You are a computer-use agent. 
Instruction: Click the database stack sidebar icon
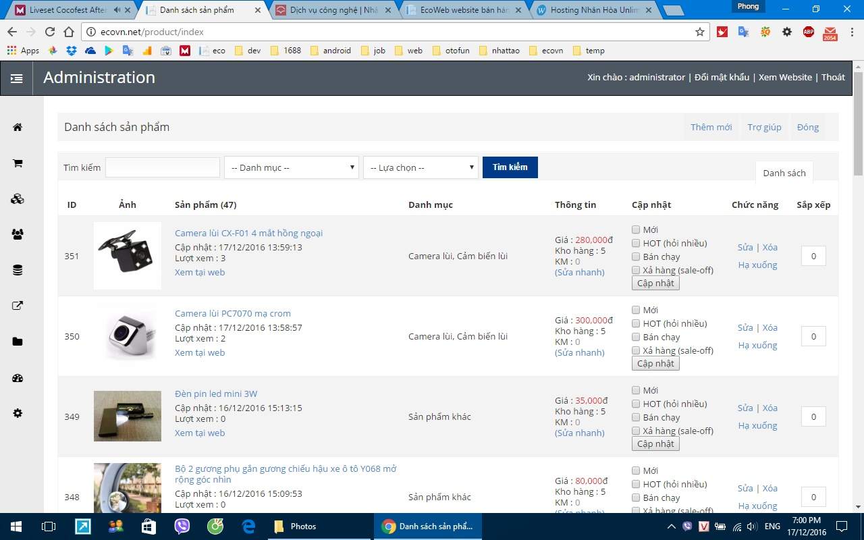[18, 270]
